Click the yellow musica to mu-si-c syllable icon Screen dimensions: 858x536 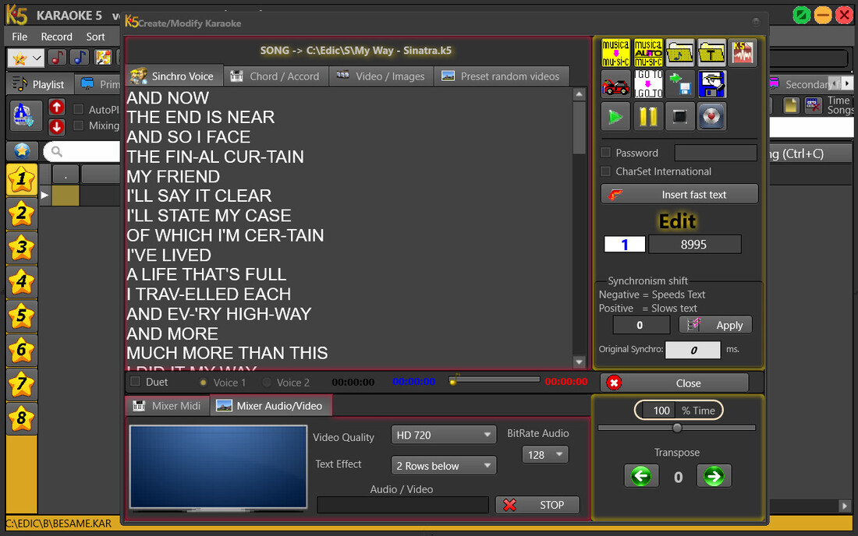[615, 53]
